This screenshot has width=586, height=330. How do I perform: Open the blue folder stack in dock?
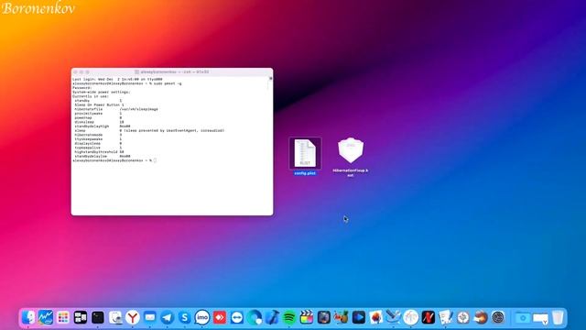(x=523, y=317)
